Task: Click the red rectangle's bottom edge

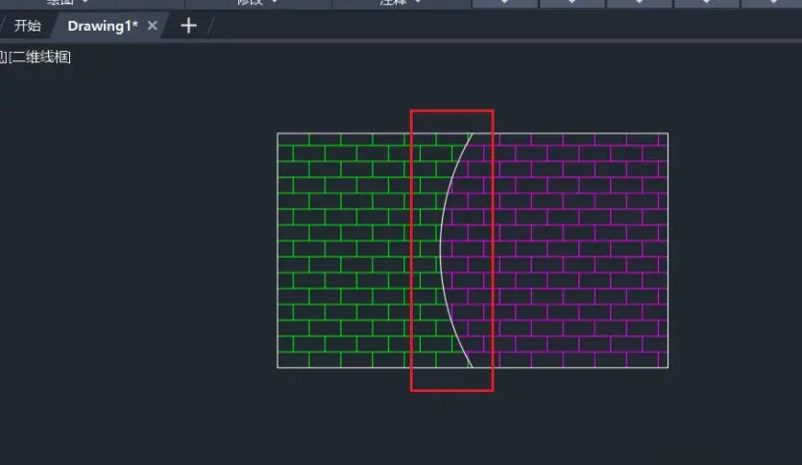Action: click(452, 391)
